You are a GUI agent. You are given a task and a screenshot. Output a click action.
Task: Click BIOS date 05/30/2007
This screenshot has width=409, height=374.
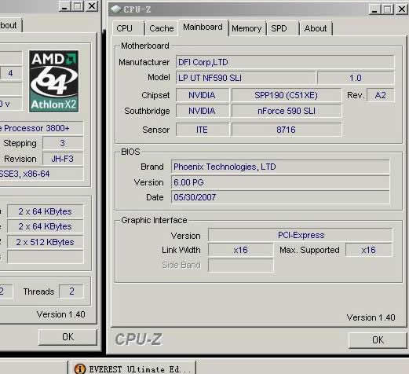[280, 197]
